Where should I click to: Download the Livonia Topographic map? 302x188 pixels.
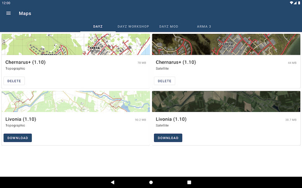coord(18,138)
